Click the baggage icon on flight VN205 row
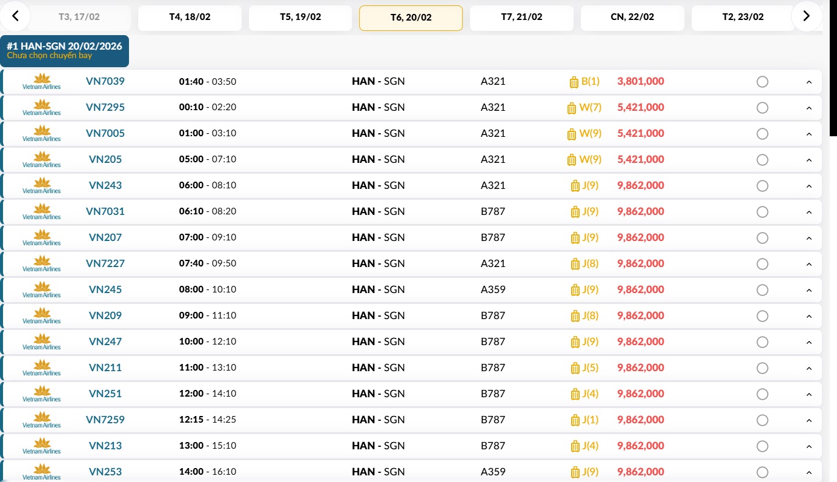Image resolution: width=837 pixels, height=482 pixels. (571, 160)
